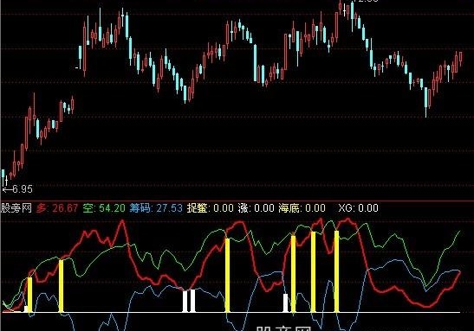This screenshot has height=331, width=474.
Task: Click the yellow 捉鳖: 0.00 indicator value
Action: (211, 208)
